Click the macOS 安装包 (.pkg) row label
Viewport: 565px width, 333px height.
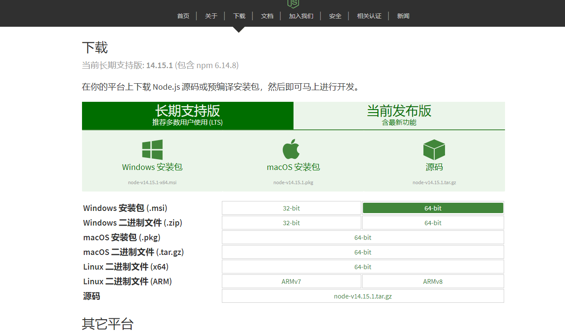(x=122, y=237)
